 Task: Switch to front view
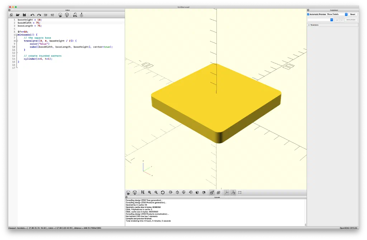pos(197,192)
